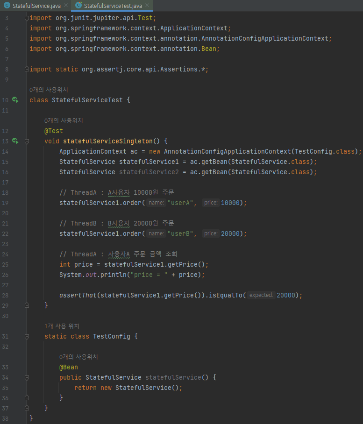Click the fold end marker on line 37
363x424 pixels.
[27, 408]
